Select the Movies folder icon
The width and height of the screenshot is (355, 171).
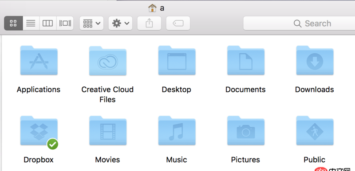(x=108, y=131)
